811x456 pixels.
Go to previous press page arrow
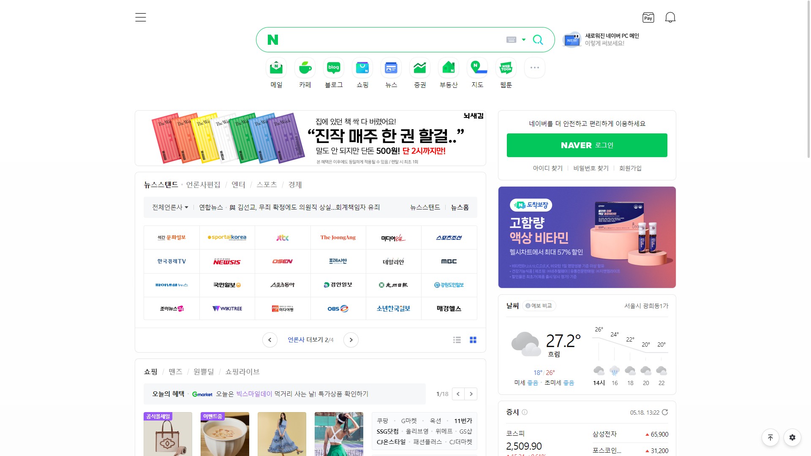[x=269, y=340]
